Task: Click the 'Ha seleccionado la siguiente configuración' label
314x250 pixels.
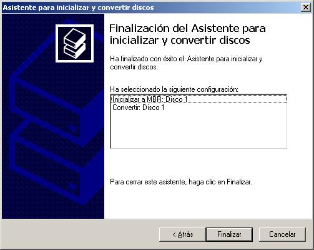Action: pyautogui.click(x=174, y=89)
